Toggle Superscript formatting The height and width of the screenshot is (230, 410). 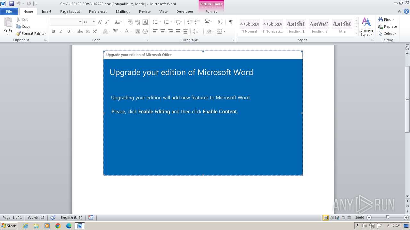95,31
